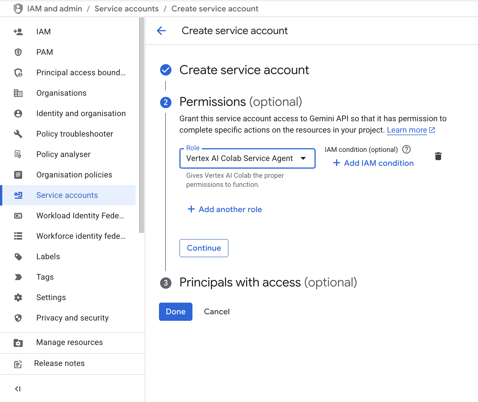
Task: Open Policy analyser menu item
Action: 68,154
